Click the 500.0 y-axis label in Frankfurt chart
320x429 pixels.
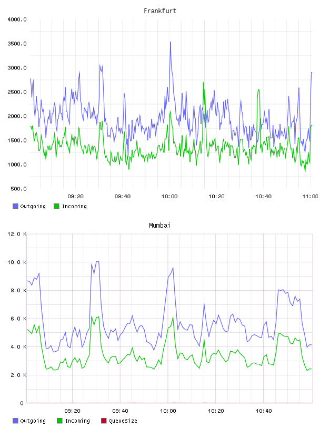tap(18, 189)
